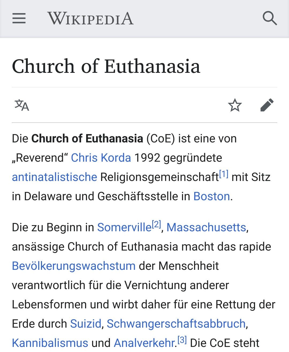Follow the Kannibalismus link
This screenshot has height=352, width=289.
(50, 343)
